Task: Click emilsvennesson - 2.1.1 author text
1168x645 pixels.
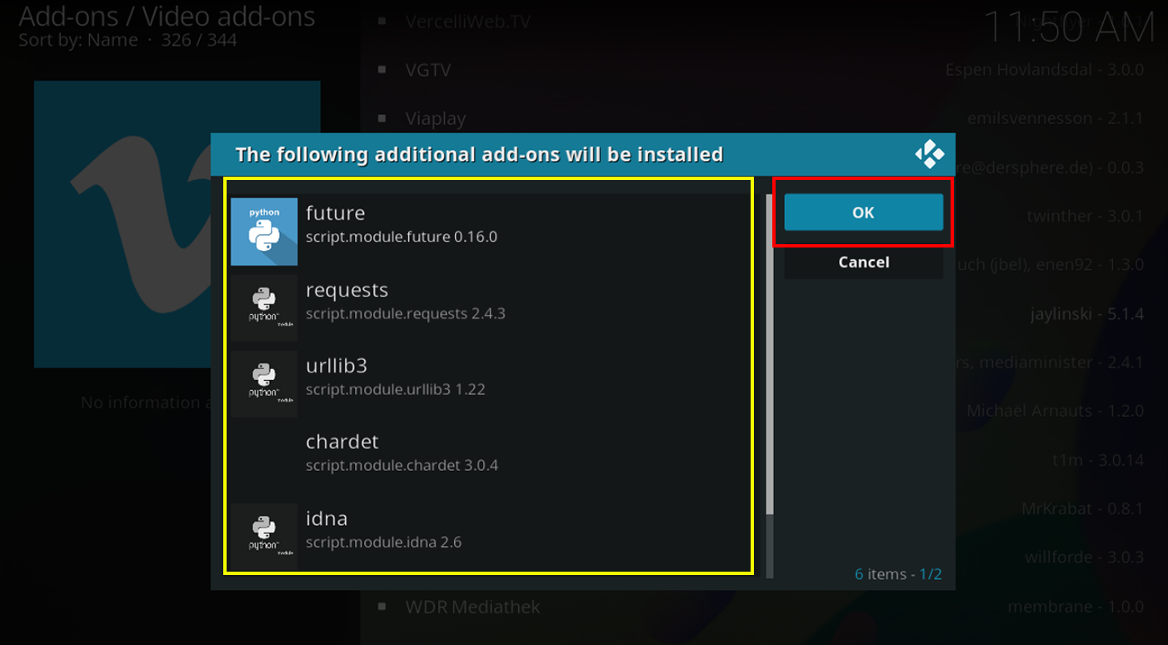Action: pyautogui.click(x=1056, y=118)
